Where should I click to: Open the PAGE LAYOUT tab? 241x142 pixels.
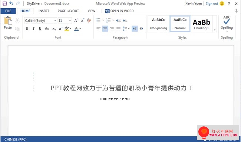click(x=68, y=11)
